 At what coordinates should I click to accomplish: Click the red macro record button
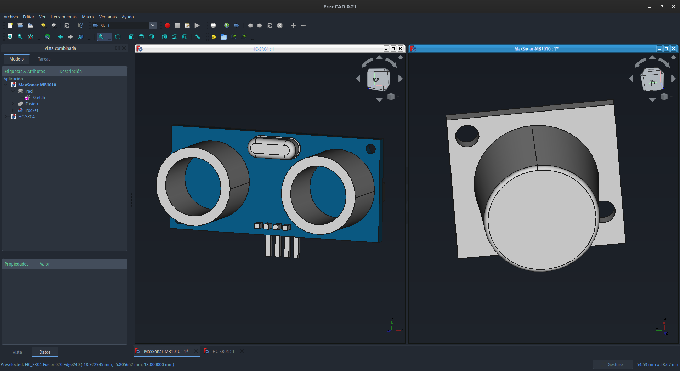[x=168, y=25]
